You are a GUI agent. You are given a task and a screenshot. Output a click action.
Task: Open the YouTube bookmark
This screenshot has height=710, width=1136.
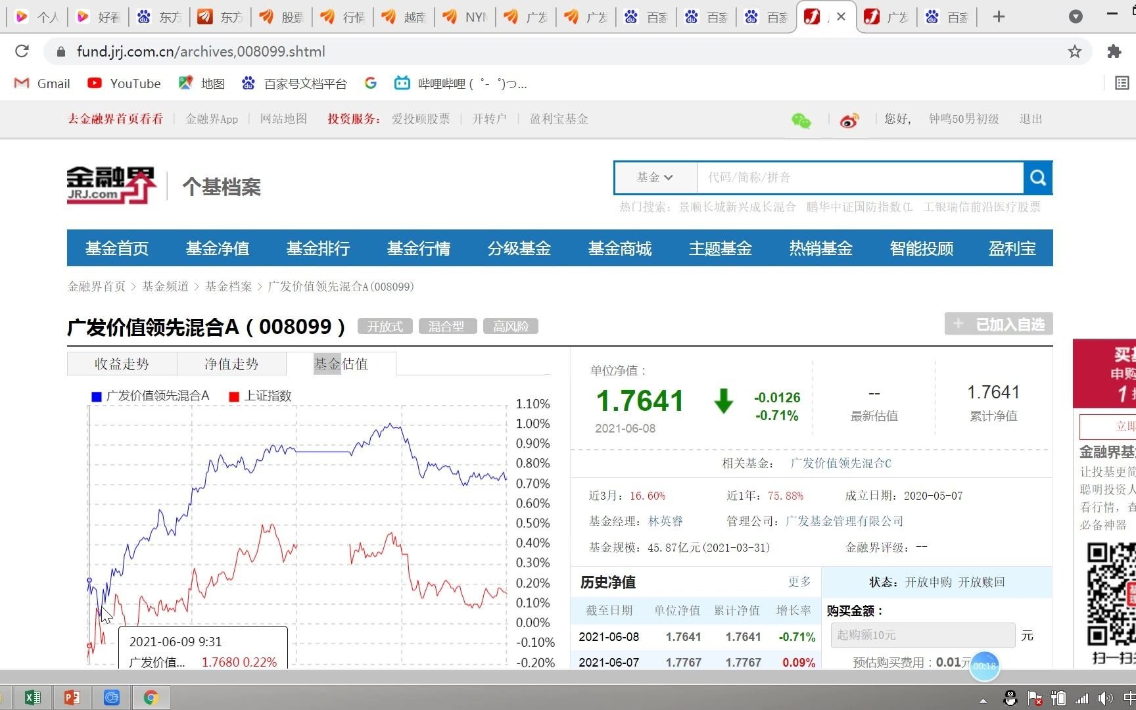[x=124, y=83]
